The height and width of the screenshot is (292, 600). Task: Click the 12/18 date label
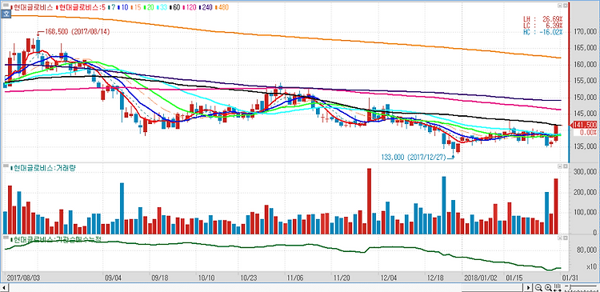point(436,277)
